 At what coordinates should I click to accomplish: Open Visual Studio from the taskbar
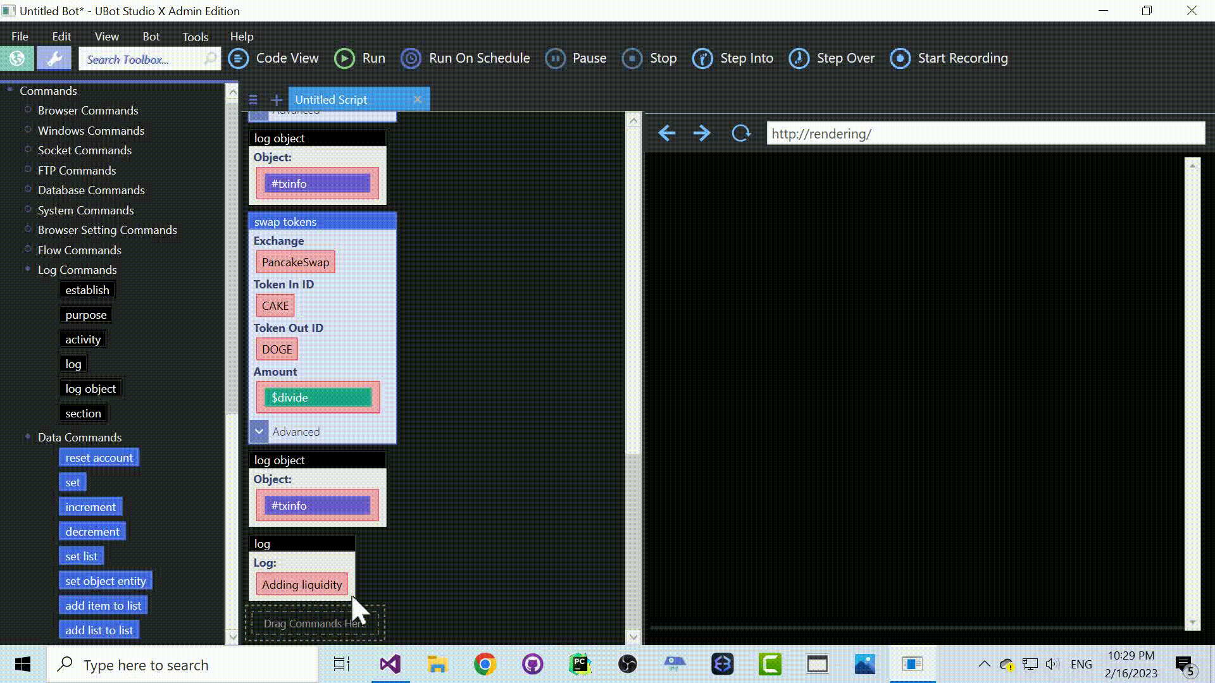tap(390, 664)
